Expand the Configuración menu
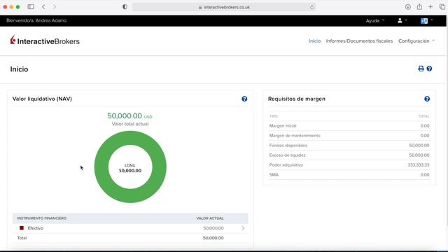Screen dimensions: 448x252 416,41
